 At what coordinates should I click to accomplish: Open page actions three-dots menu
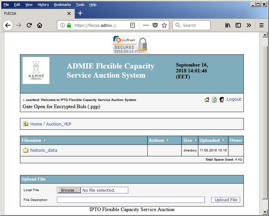(146, 26)
